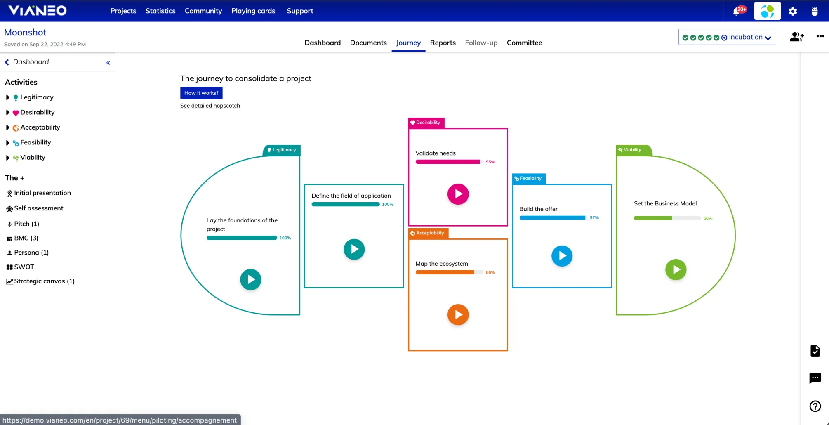829x425 pixels.
Task: Click the SWOT grid icon
Action: pos(9,267)
